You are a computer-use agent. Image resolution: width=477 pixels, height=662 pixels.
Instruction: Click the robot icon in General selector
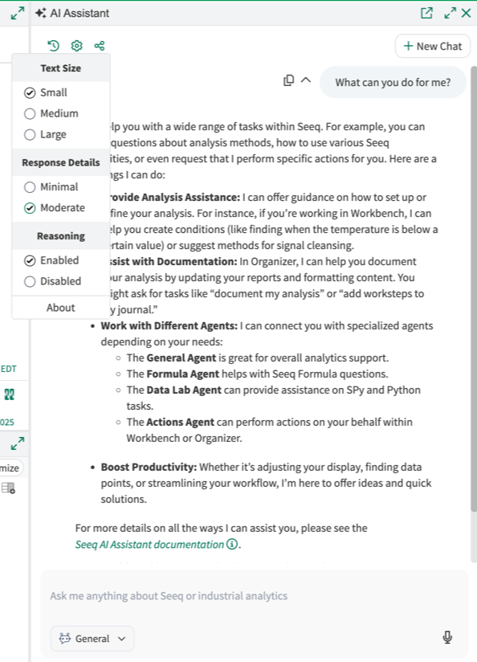[x=64, y=639]
